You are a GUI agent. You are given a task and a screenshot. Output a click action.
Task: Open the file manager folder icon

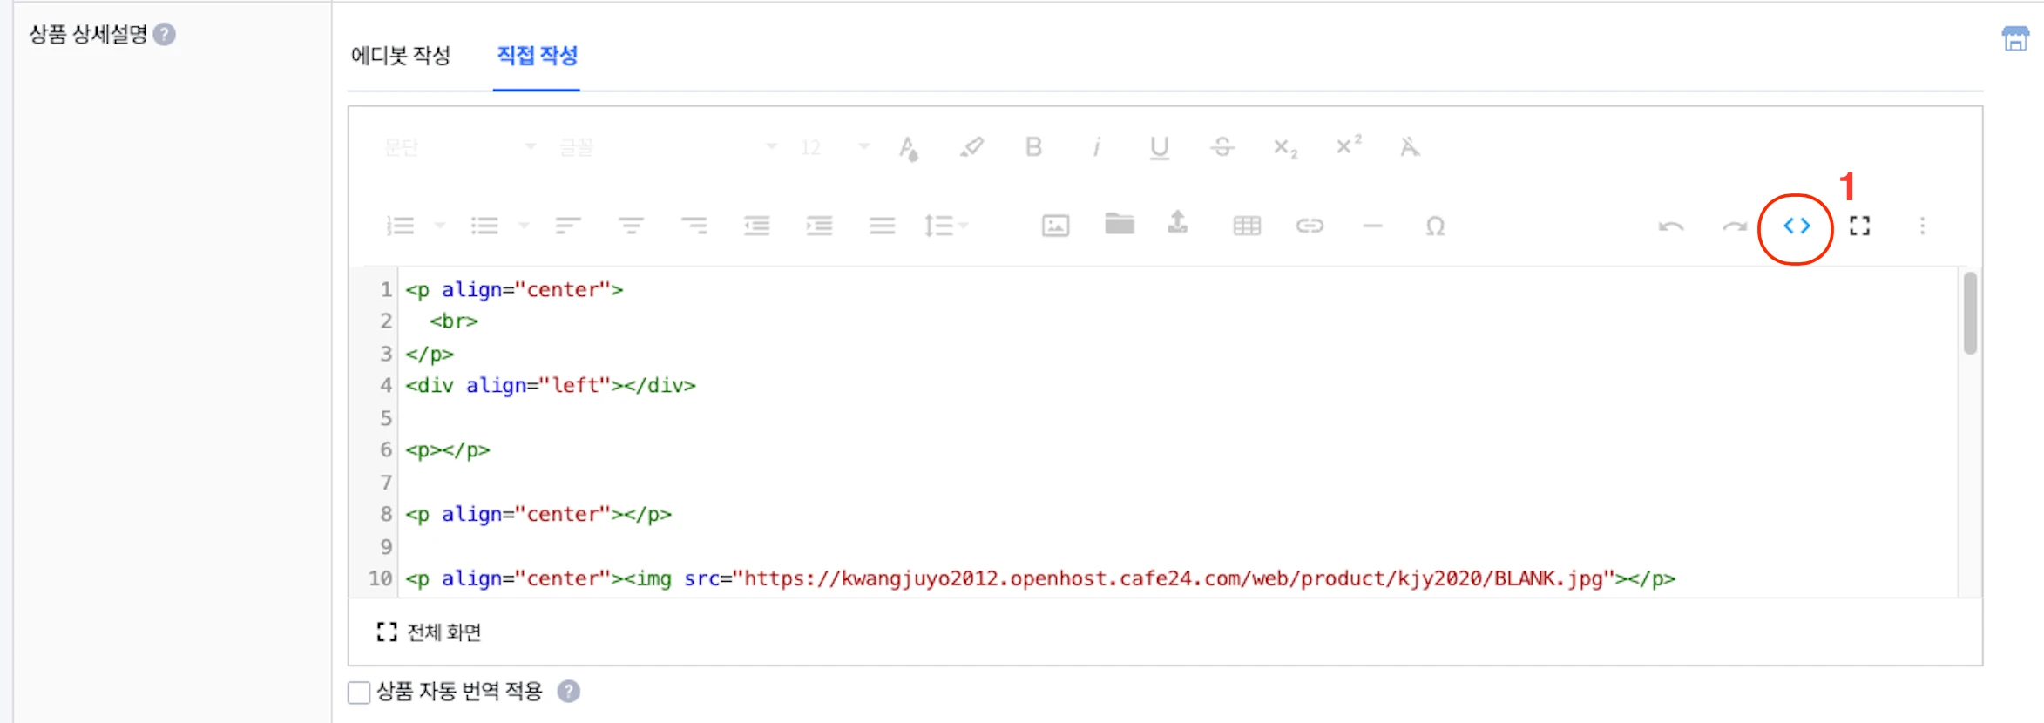(1119, 224)
